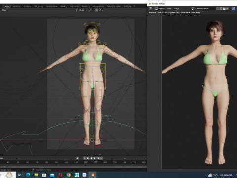Toggle snapping magnet in viewport header
This screenshot has height=178, width=237.
tap(97, 10)
